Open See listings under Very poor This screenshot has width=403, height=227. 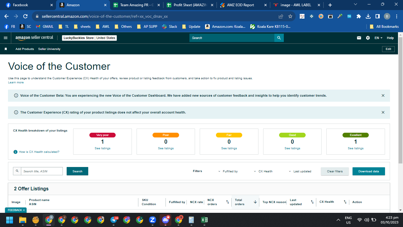point(102,148)
